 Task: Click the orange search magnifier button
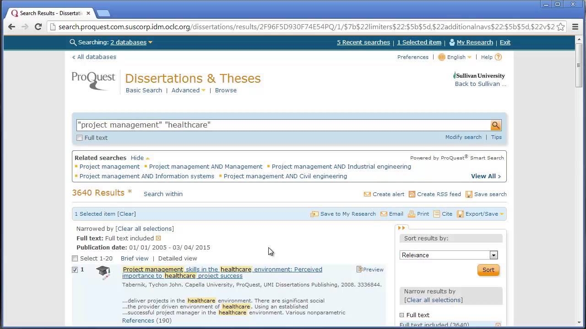click(496, 125)
